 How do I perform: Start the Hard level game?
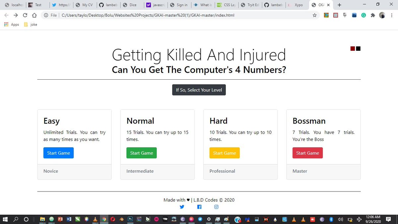tap(225, 153)
